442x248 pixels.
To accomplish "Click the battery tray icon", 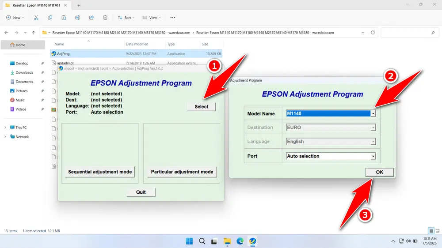I will [x=415, y=241].
